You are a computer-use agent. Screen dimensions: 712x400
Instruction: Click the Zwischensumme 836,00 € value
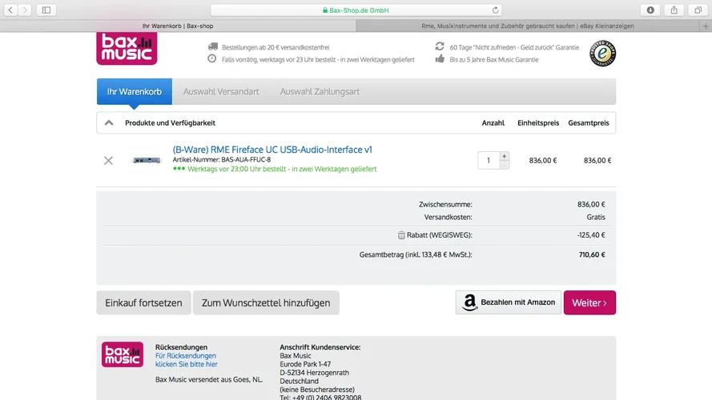click(591, 205)
